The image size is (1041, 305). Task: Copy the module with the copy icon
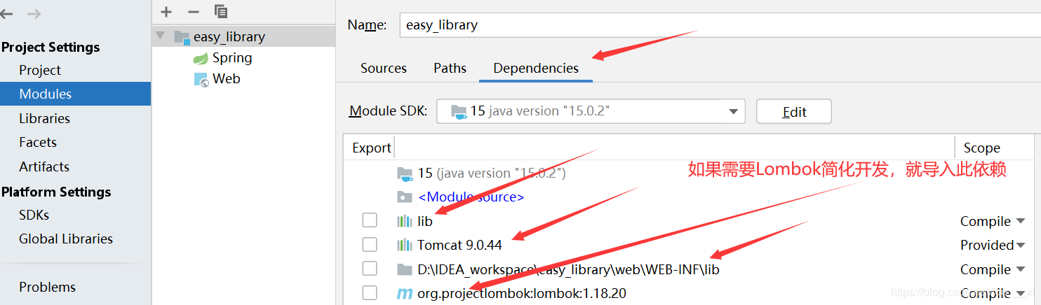point(221,11)
